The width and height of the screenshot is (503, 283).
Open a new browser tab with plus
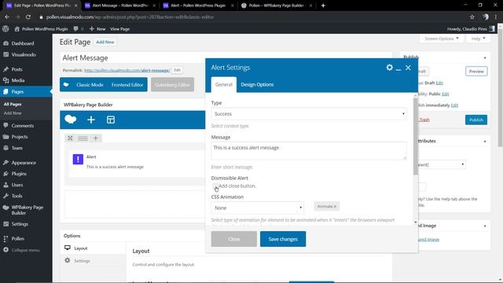(323, 6)
